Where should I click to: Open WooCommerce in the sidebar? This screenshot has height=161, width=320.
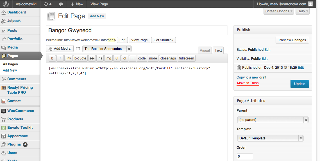[x=20, y=111]
